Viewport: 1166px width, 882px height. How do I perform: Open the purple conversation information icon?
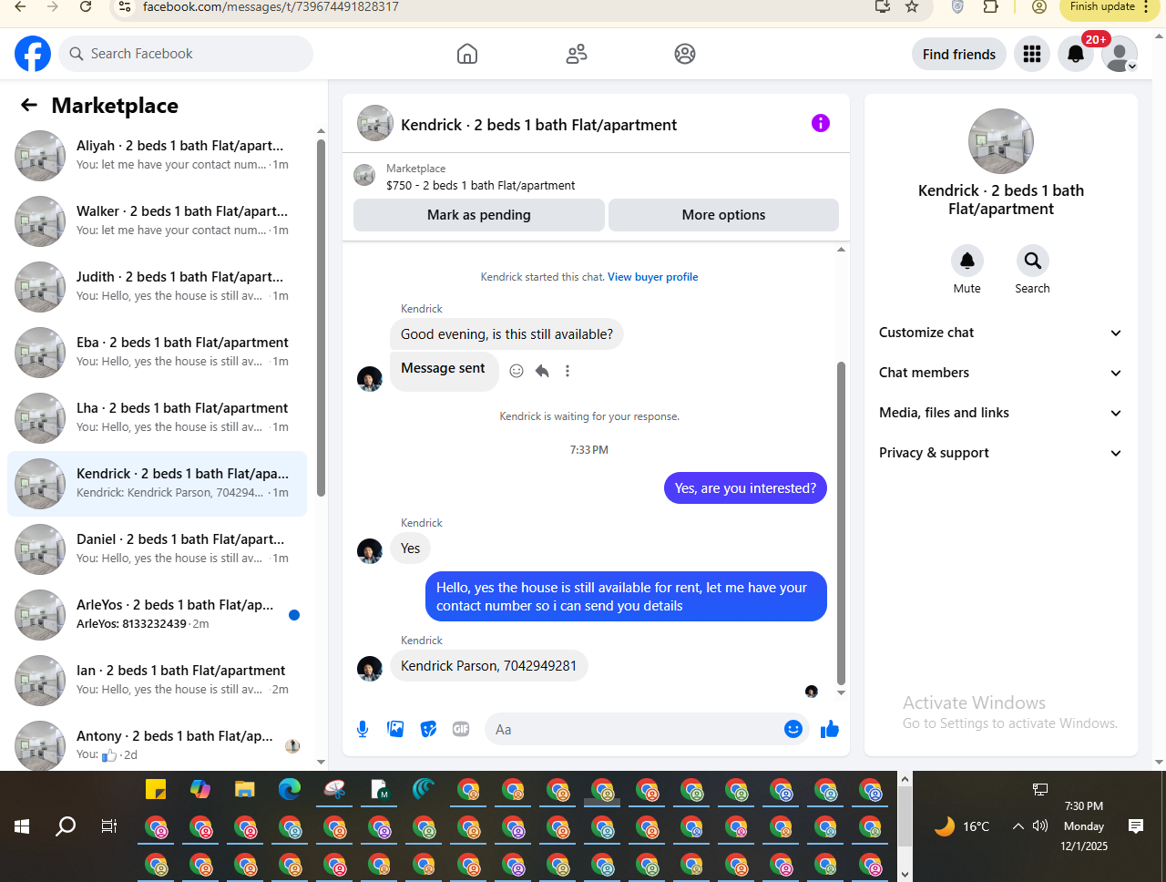click(x=821, y=123)
